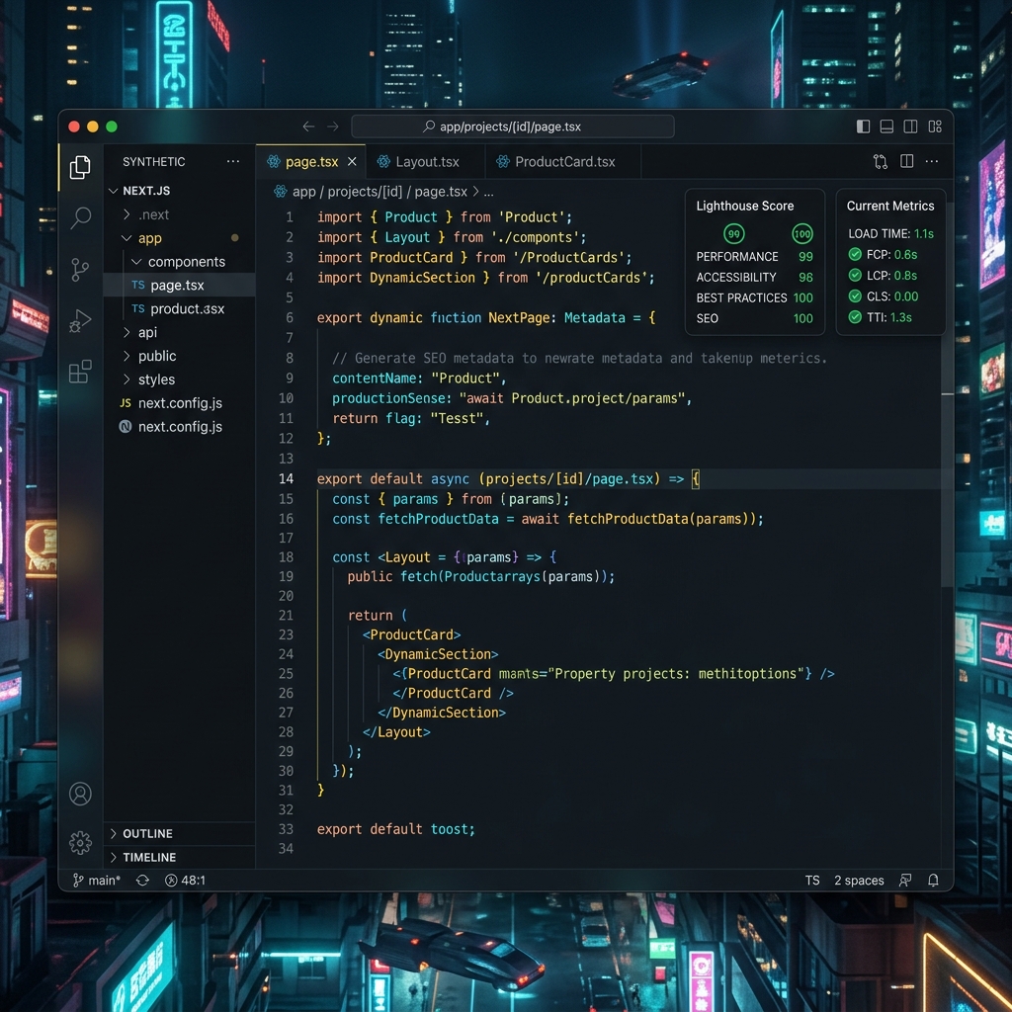Viewport: 1012px width, 1012px height.
Task: Open the Explorer view in activity bar
Action: pyautogui.click(x=80, y=167)
